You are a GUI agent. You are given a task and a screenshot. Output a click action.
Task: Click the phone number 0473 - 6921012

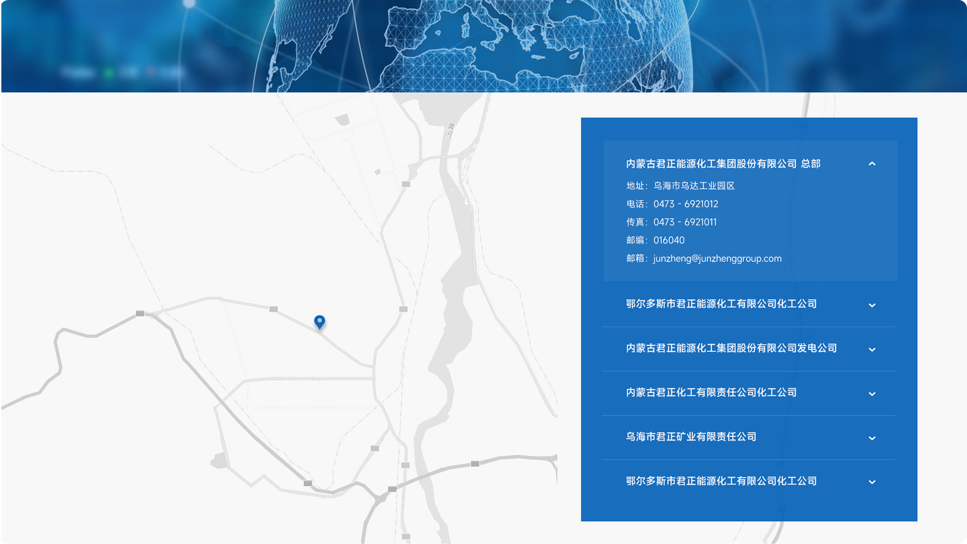coord(686,204)
